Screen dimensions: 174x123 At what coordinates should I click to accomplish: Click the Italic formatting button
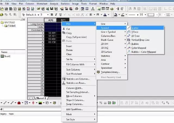[x=56, y=15]
